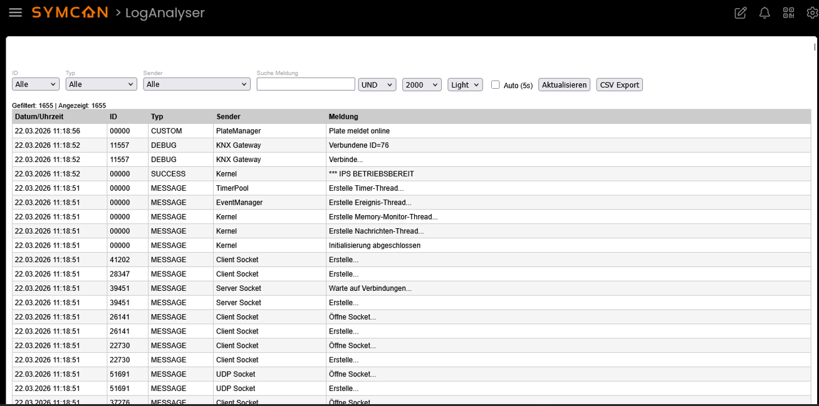The width and height of the screenshot is (819, 406).
Task: Expand the Typ filter dropdown
Action: point(101,84)
